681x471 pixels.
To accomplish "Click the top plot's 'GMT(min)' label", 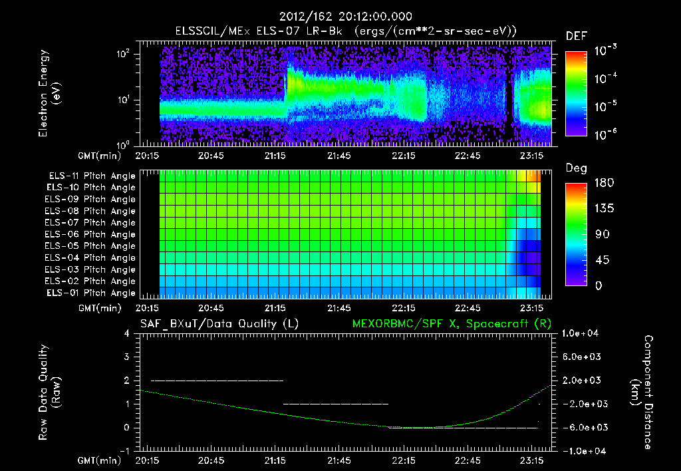I will point(100,156).
